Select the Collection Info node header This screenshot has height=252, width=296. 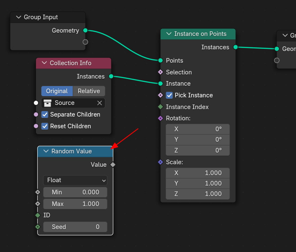(74, 63)
